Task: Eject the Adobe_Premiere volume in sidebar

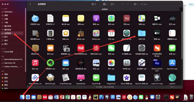Action: coord(21,67)
